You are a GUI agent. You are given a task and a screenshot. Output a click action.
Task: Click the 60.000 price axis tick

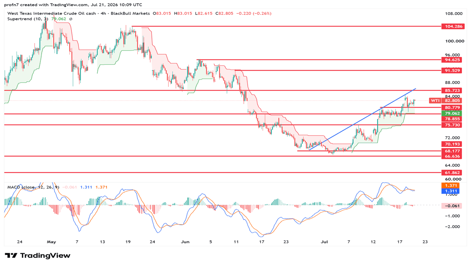coord(453,179)
